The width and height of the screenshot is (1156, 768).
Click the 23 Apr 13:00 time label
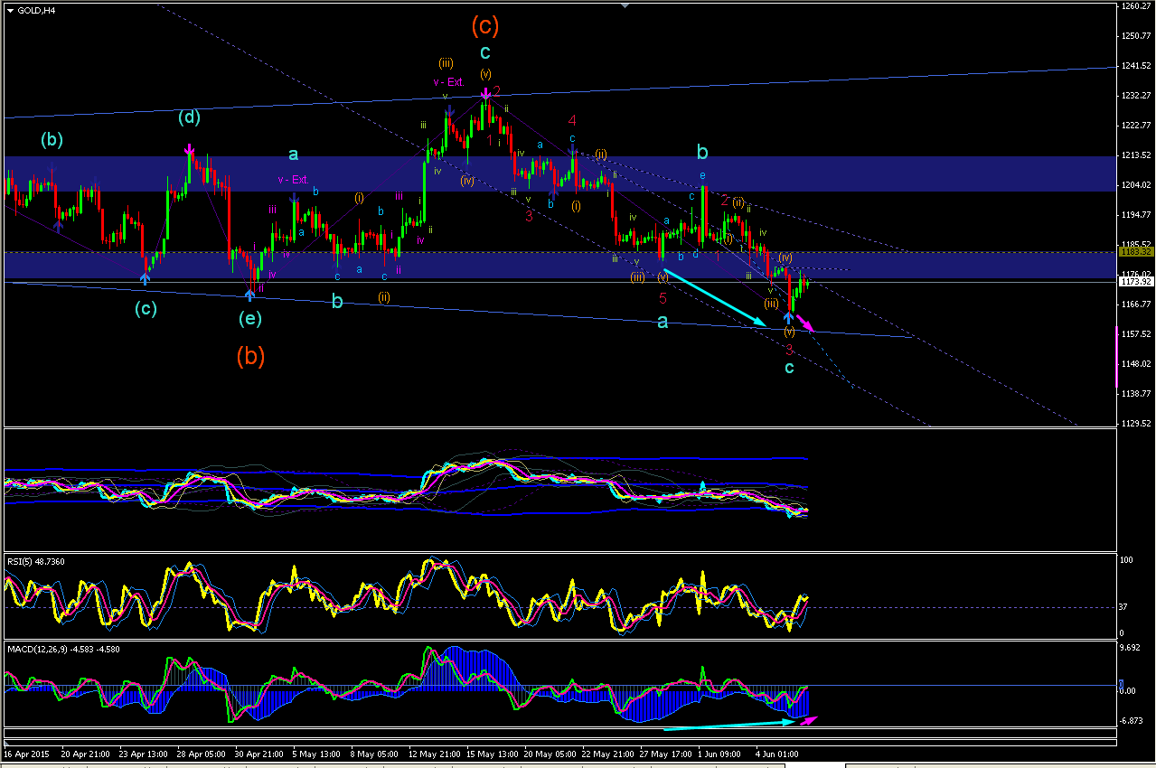click(x=142, y=752)
